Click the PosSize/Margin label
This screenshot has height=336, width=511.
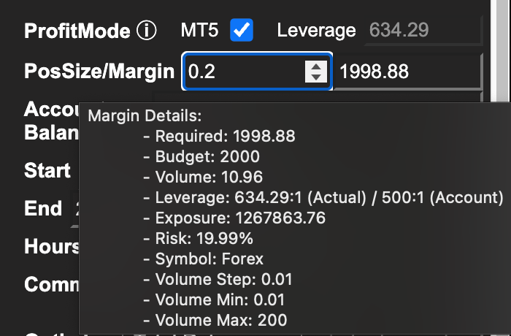[x=99, y=72]
